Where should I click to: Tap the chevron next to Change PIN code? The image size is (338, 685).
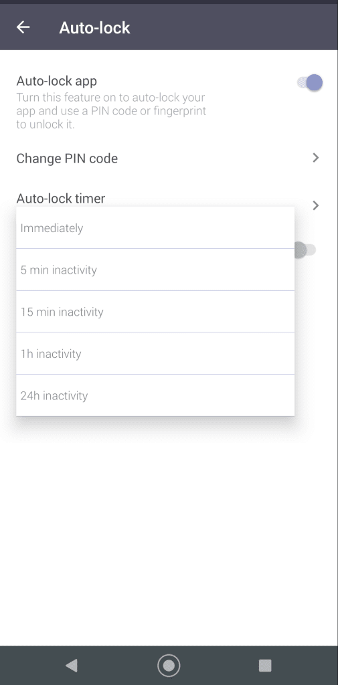point(316,158)
